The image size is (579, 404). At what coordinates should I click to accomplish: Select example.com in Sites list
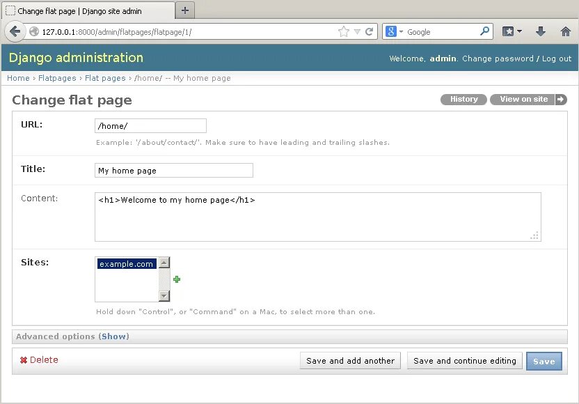click(x=126, y=264)
